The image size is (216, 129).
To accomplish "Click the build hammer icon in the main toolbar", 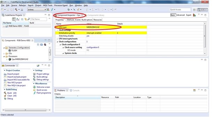I will click(16, 9).
